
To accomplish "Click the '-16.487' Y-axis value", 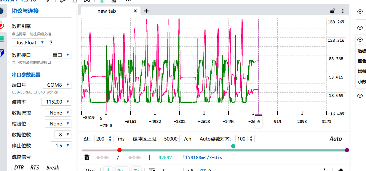I will pyautogui.click(x=336, y=114).
